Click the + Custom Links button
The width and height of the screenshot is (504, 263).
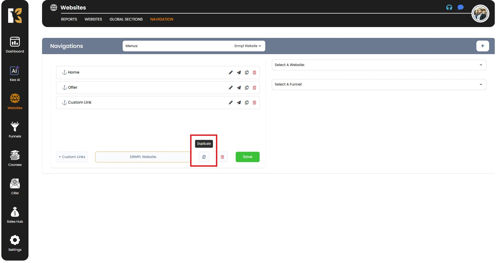pos(72,157)
